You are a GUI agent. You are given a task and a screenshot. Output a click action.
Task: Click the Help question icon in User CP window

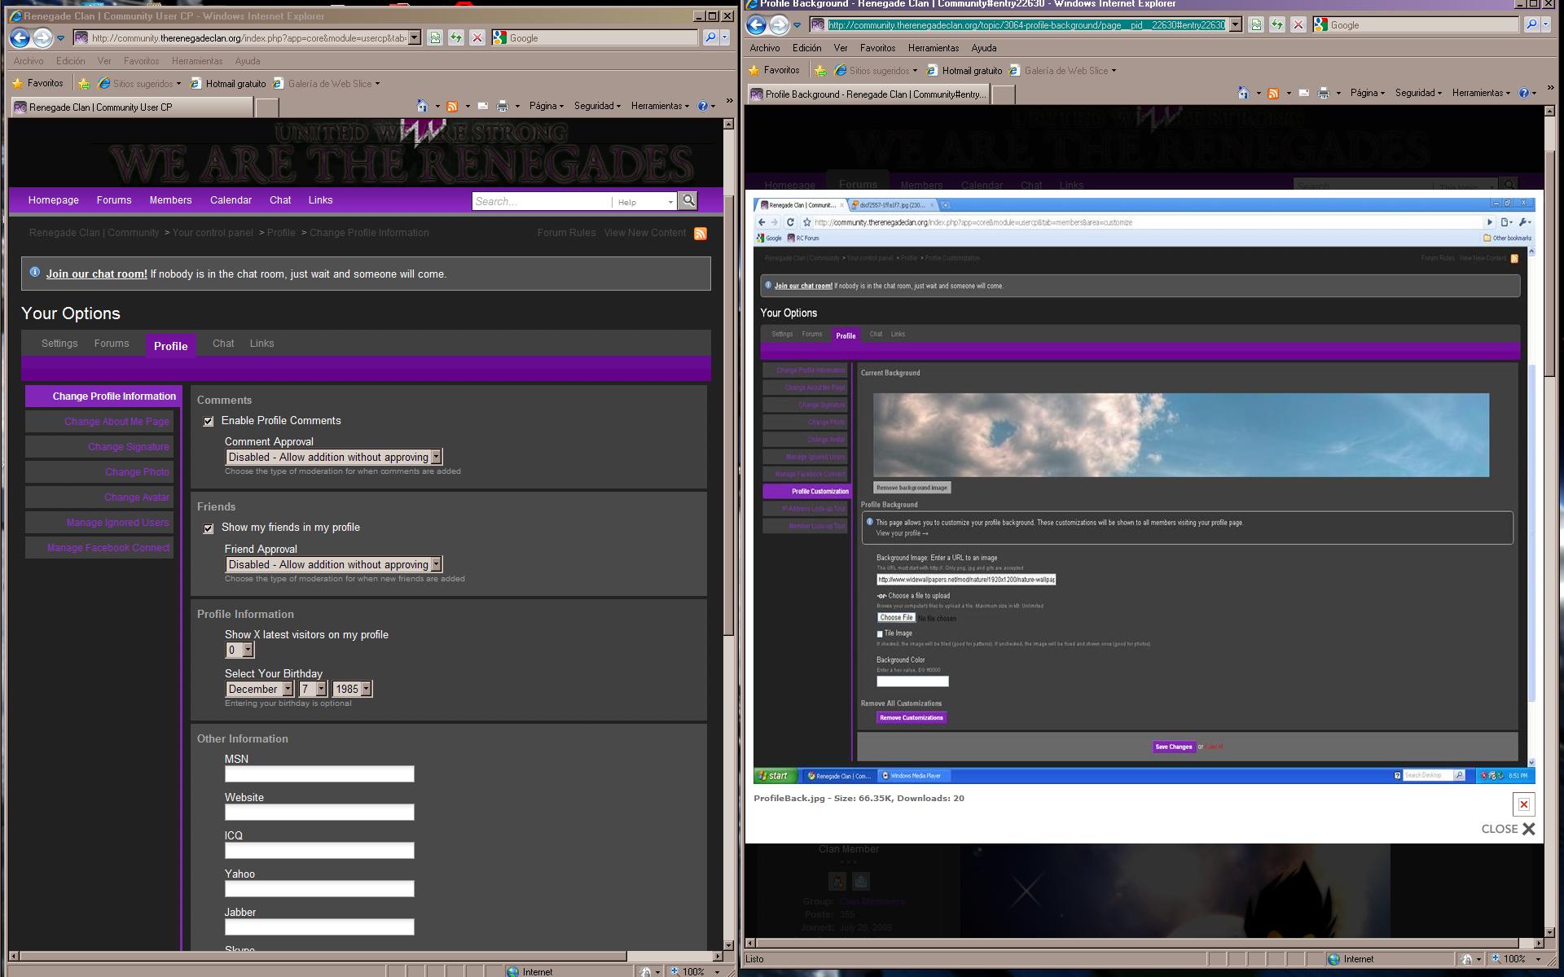tap(703, 106)
